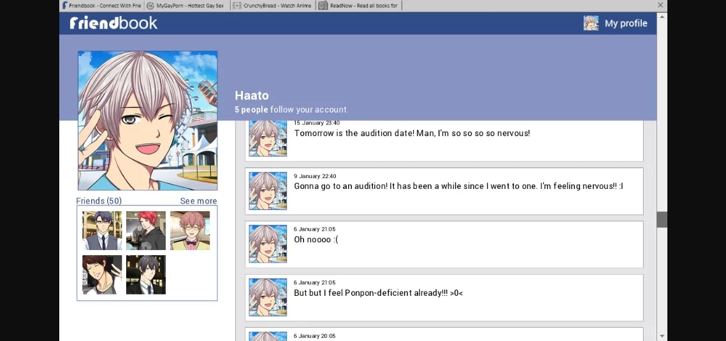
Task: Select the brown-haired friend in the bottom row
Action: click(x=102, y=275)
